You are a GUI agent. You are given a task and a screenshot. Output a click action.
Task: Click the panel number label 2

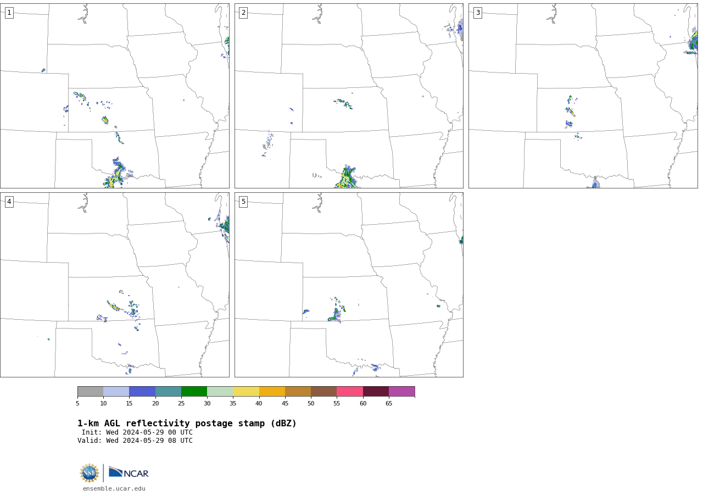point(243,13)
